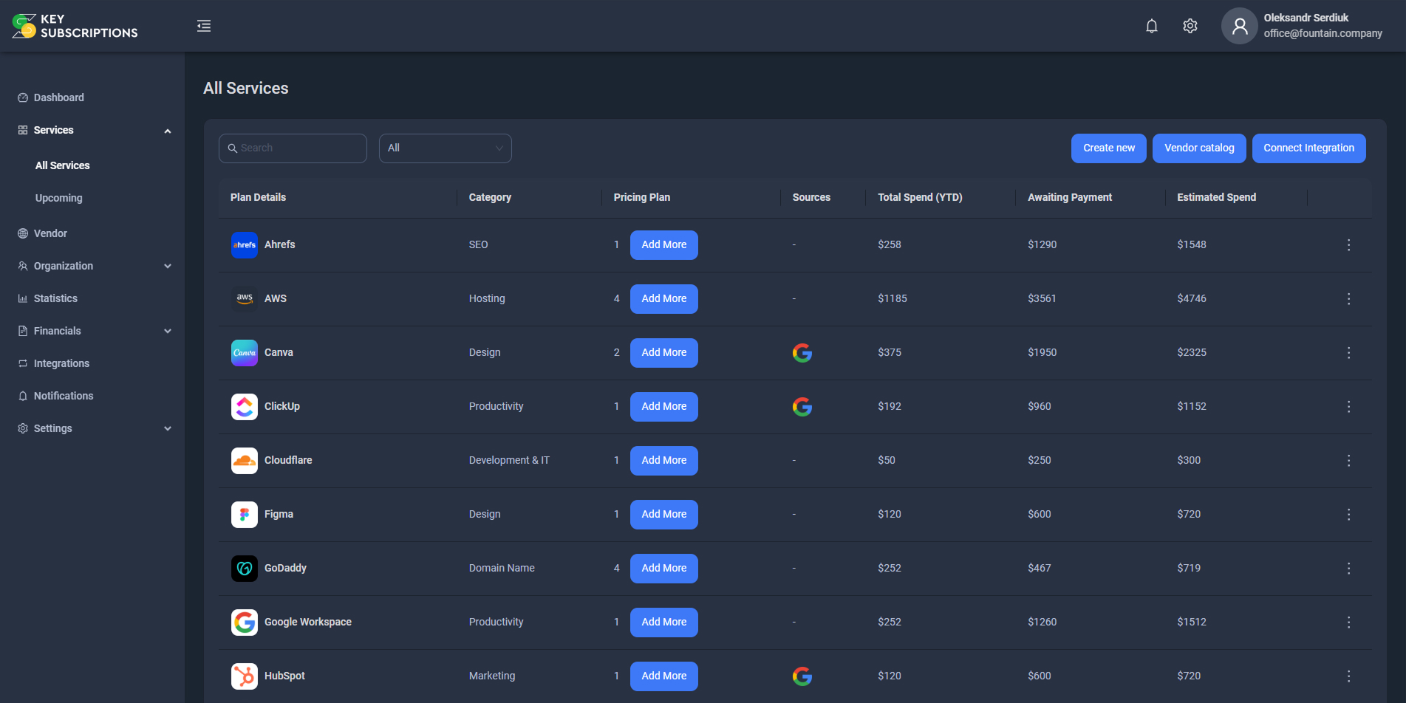Click Google source icon in ClickUp row

tap(802, 407)
